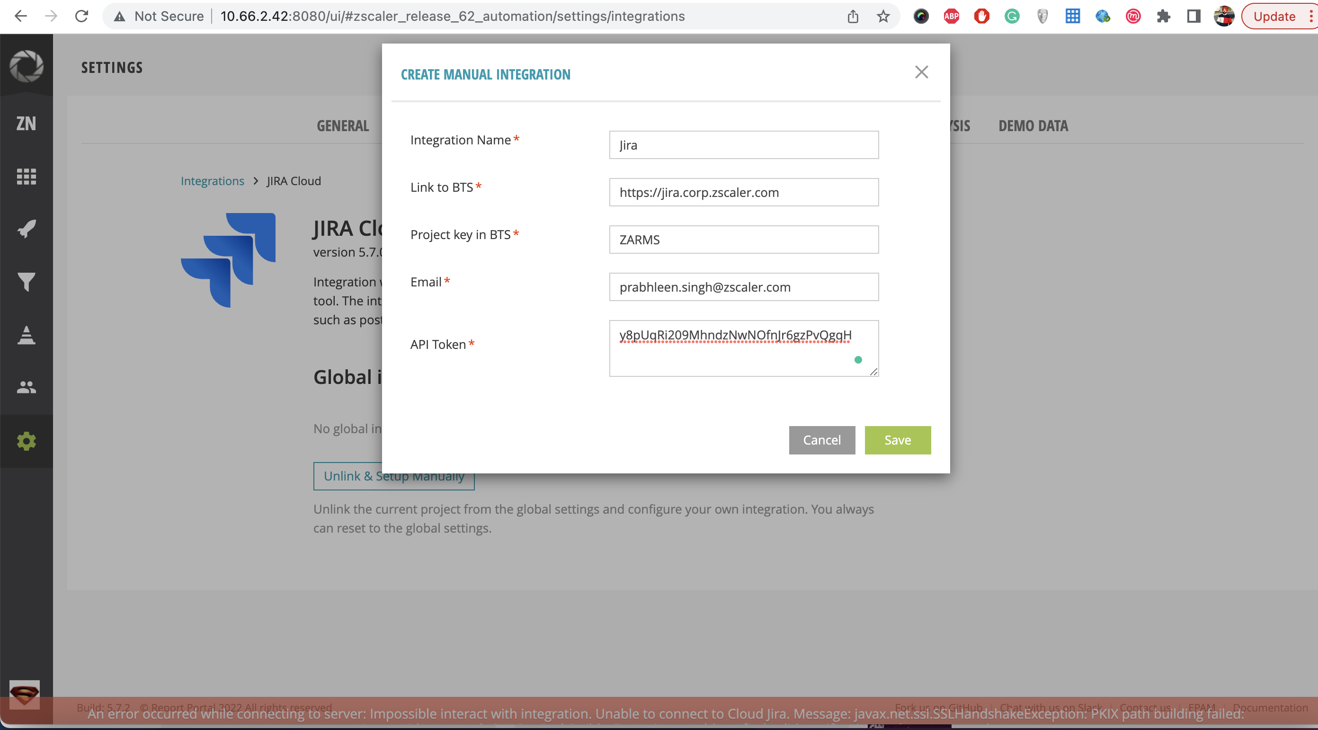Image resolution: width=1318 pixels, height=730 pixels.
Task: Click the Unlink & Setup Manually button
Action: point(393,476)
